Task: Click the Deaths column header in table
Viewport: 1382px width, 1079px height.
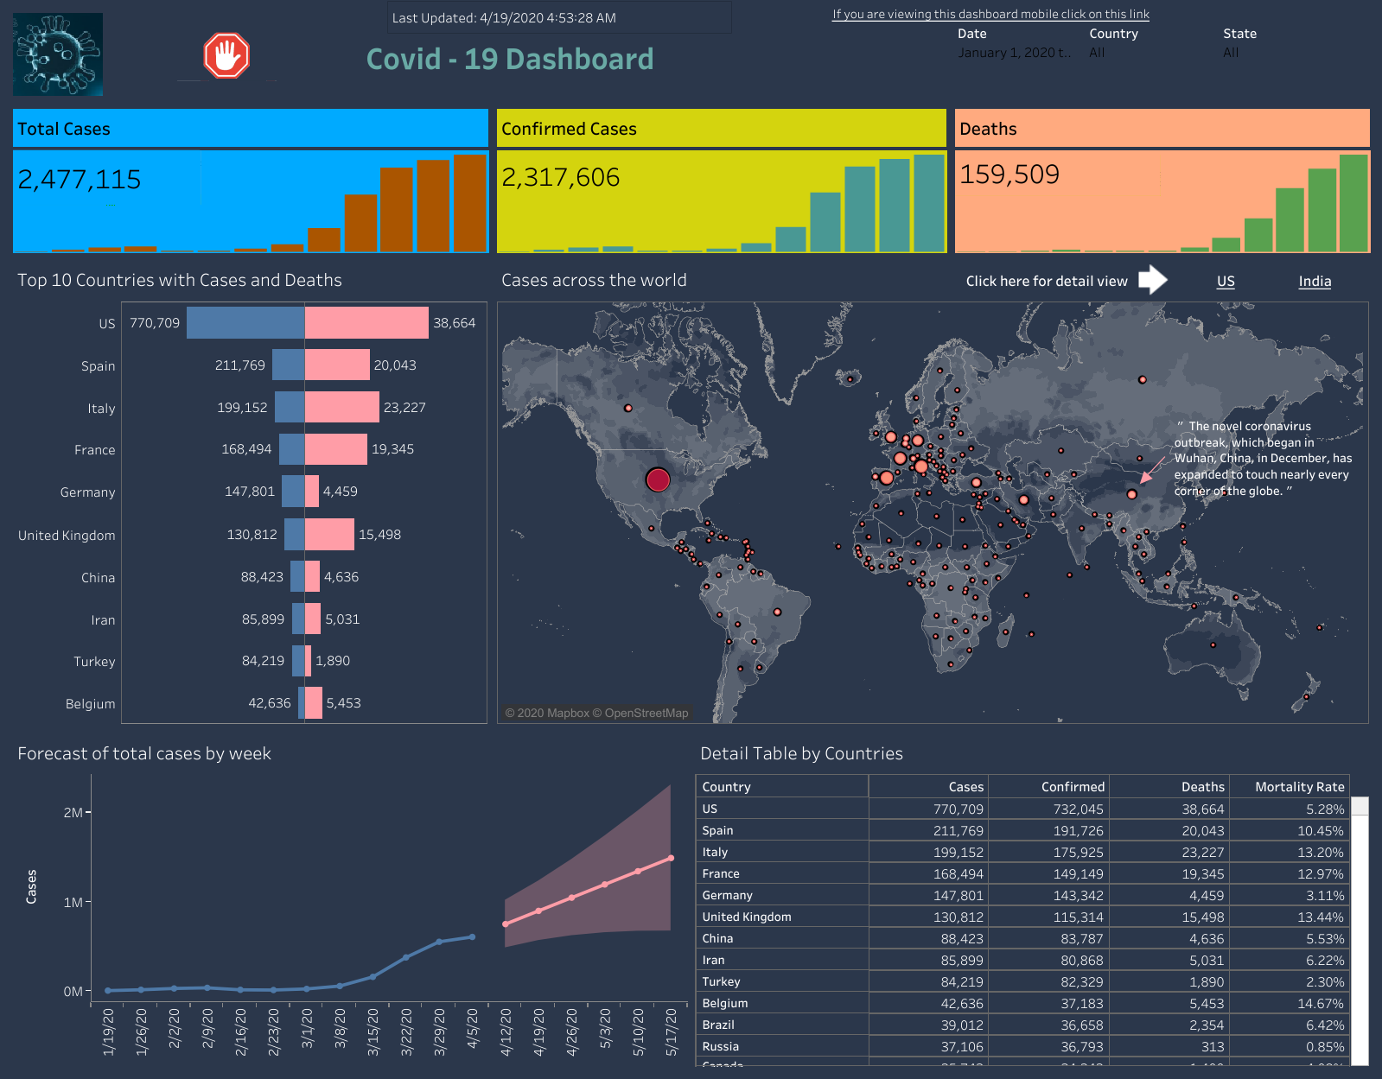Action: coord(1202,786)
